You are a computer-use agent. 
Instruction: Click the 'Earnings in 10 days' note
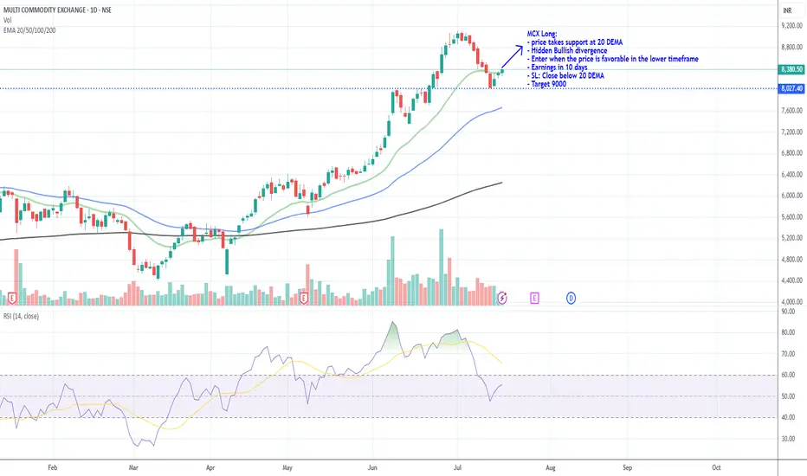[x=559, y=67]
